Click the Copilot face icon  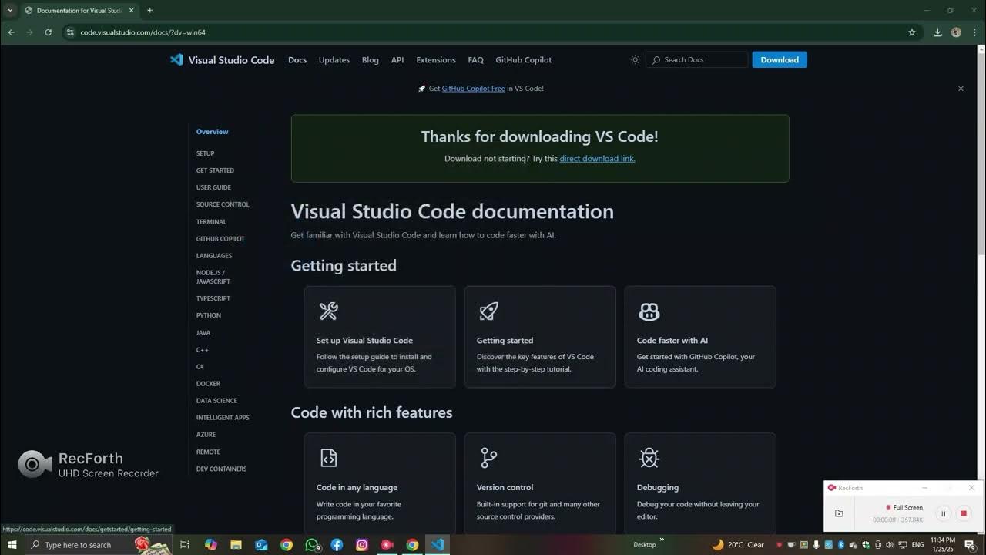649,311
